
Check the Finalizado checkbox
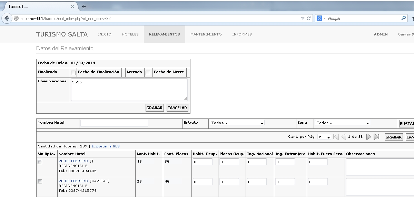pos(73,73)
